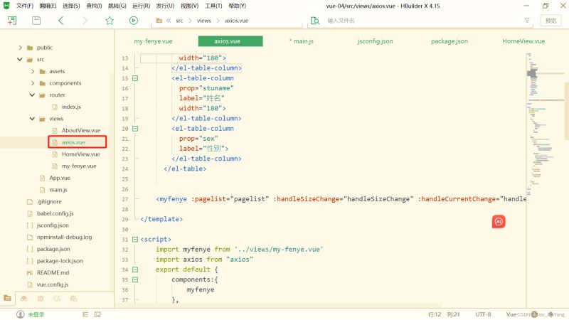Click 行:12 列:21 cursor position indicator
The width and height of the screenshot is (569, 320).
[444, 314]
